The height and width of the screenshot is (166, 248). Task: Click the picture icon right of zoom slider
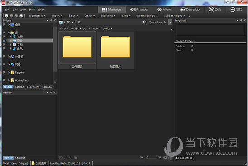click(x=165, y=158)
